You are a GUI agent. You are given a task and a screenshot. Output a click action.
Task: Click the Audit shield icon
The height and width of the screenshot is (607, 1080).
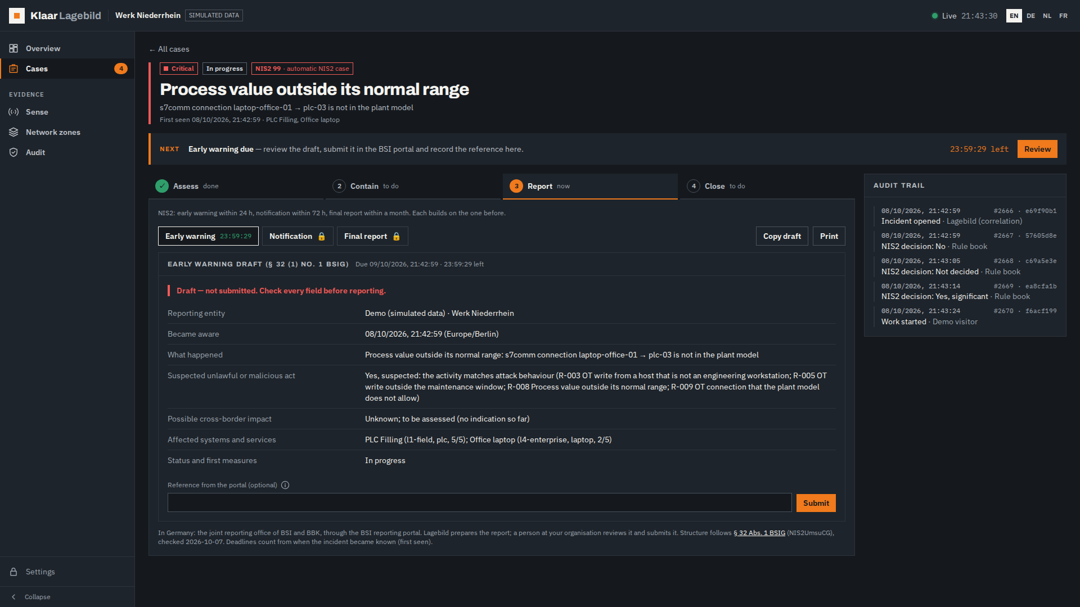click(13, 152)
